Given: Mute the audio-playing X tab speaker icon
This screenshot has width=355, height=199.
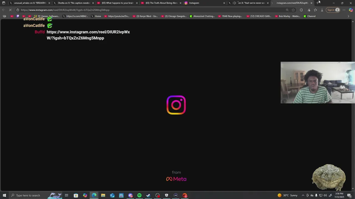Looking at the screenshot, I should point(234,3).
